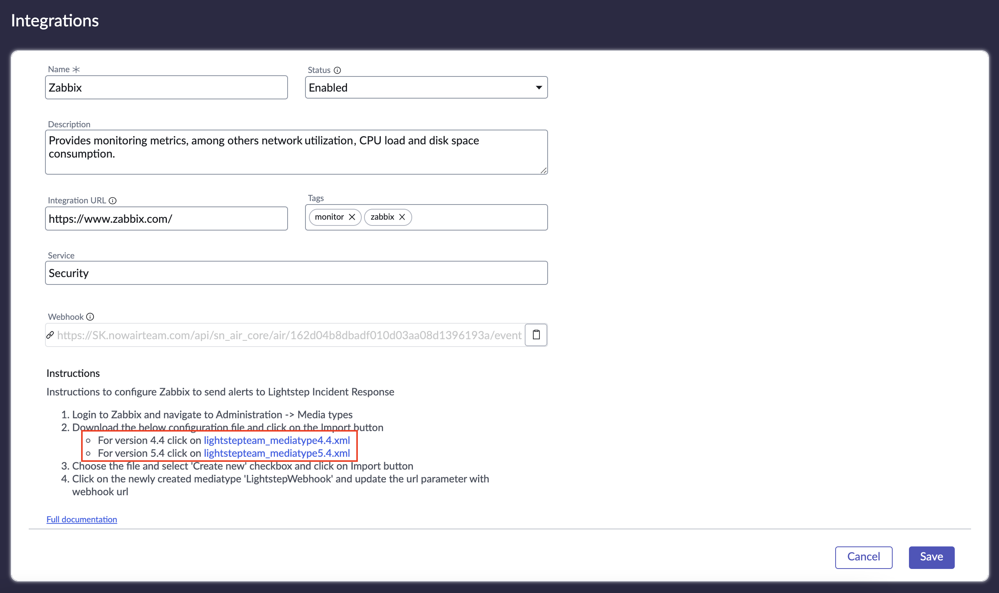This screenshot has height=593, width=999.
Task: Click the Webhook info icon
Action: (x=90, y=317)
